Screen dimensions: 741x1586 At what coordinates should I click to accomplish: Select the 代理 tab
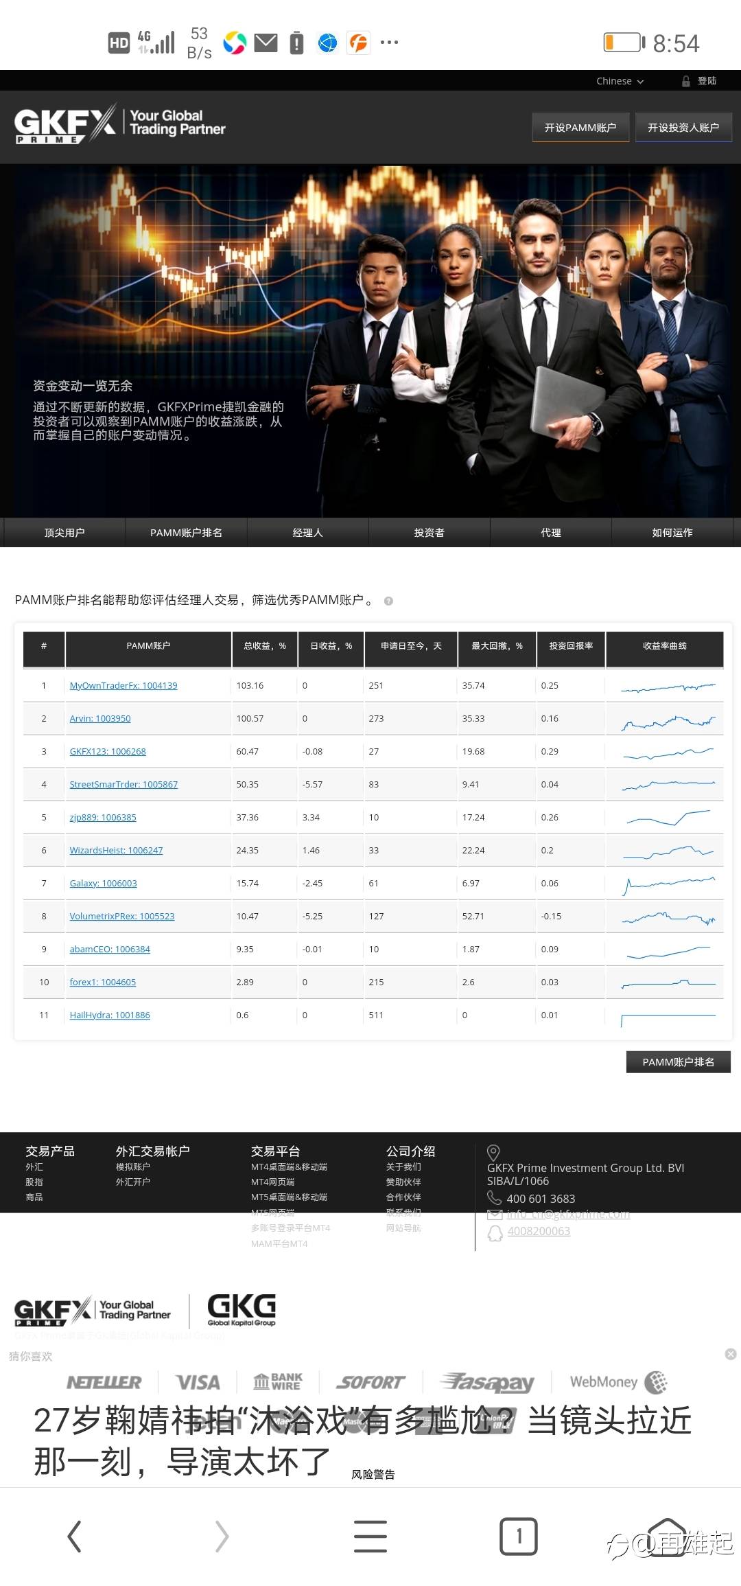[550, 532]
